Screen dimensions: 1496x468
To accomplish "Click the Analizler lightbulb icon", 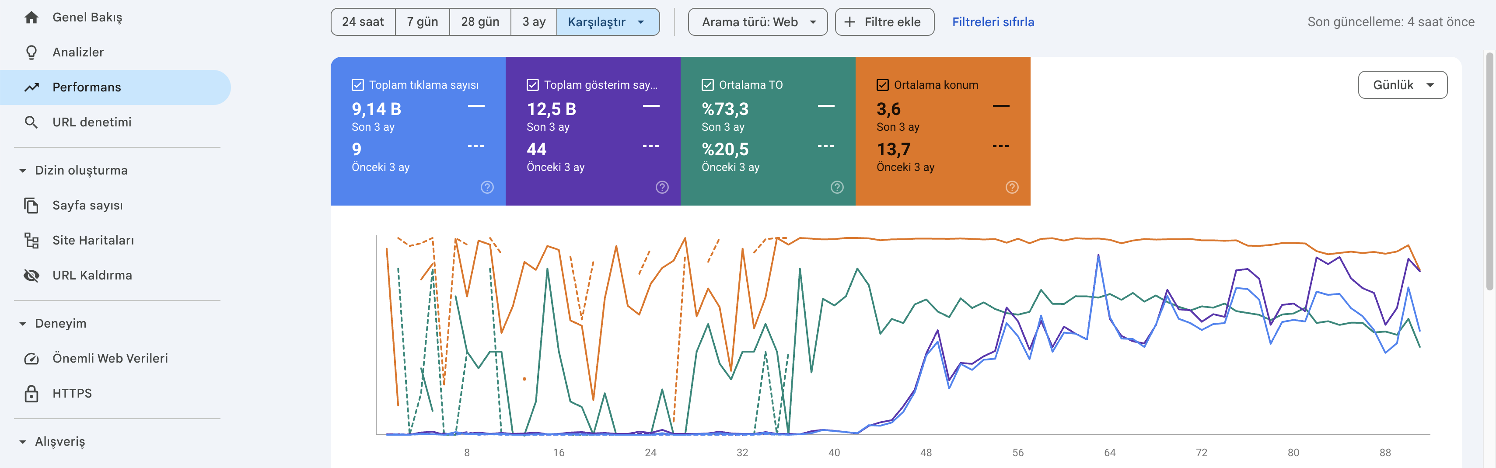I will 31,52.
